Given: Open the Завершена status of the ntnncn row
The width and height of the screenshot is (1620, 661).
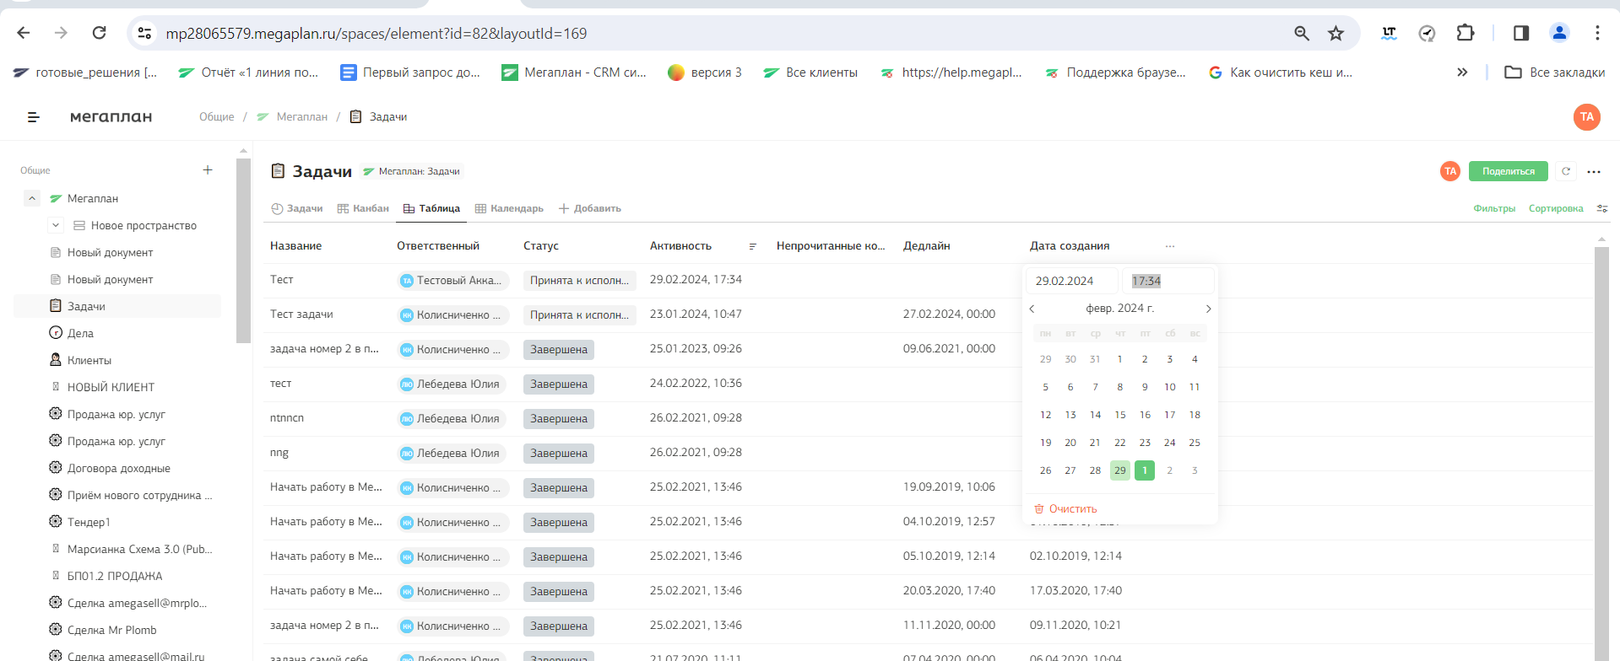Looking at the screenshot, I should [x=559, y=418].
